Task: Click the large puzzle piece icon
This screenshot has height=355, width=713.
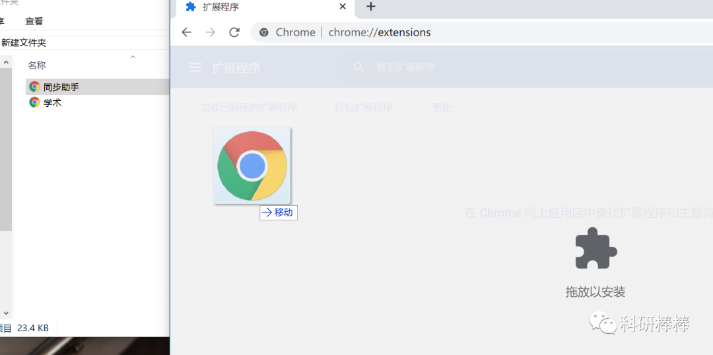Action: [x=595, y=248]
